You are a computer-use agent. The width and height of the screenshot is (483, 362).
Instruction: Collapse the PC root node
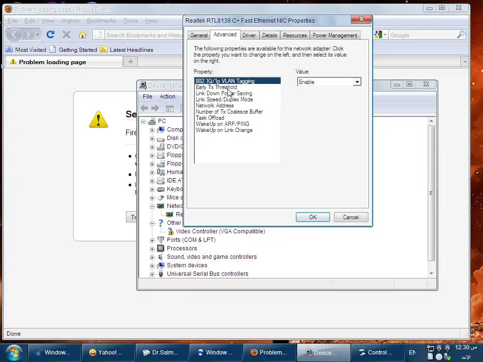point(143,122)
